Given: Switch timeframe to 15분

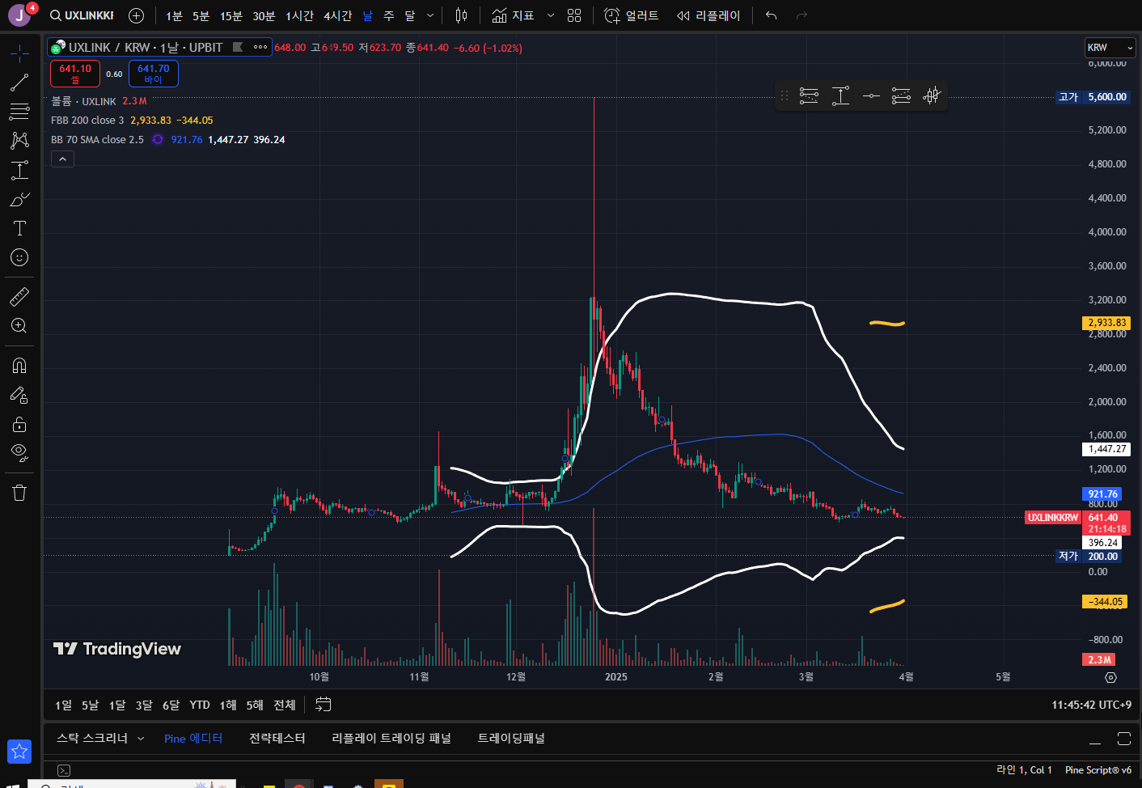Looking at the screenshot, I should pyautogui.click(x=231, y=15).
